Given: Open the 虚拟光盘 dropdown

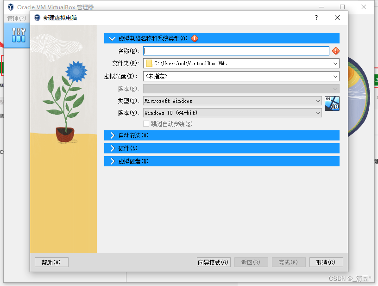Looking at the screenshot, I should coord(335,77).
